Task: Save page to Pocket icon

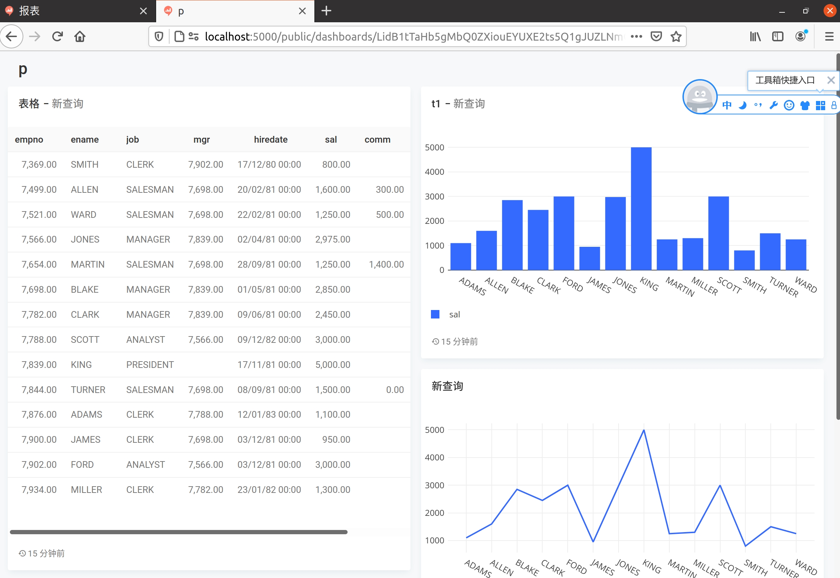Action: click(656, 36)
